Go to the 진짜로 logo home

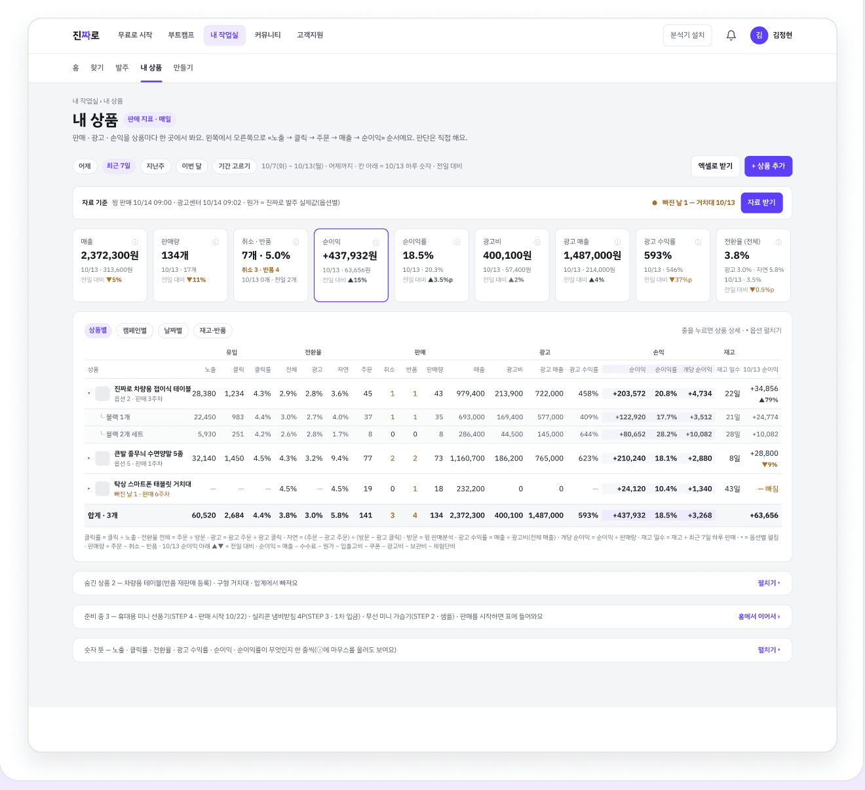click(x=86, y=35)
